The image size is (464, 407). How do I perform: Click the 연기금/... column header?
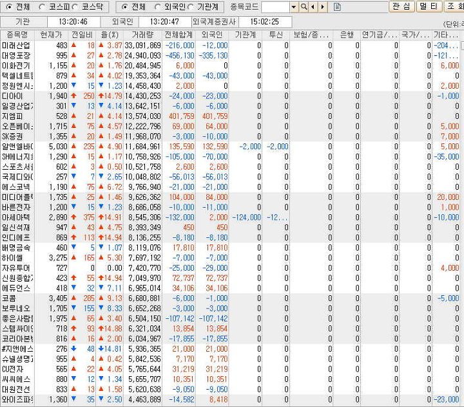380,35
